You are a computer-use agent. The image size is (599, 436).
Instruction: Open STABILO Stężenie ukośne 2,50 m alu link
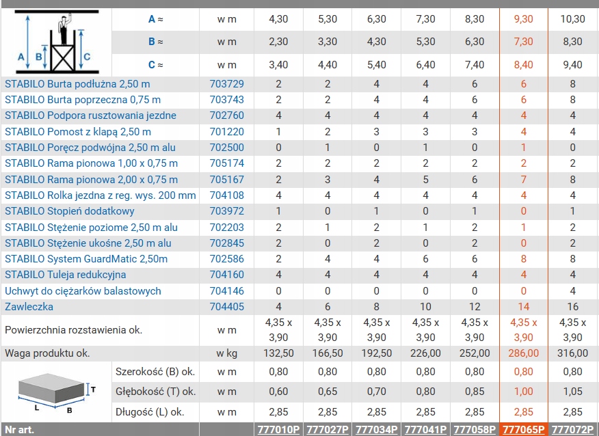click(x=88, y=243)
